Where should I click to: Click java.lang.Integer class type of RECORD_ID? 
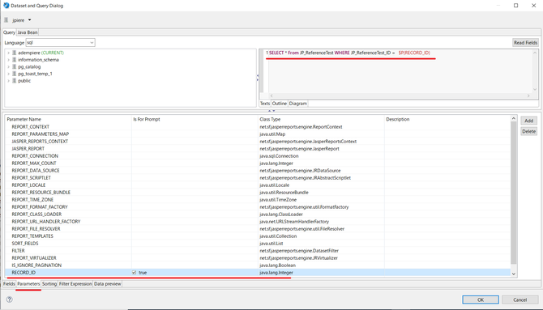click(x=276, y=273)
